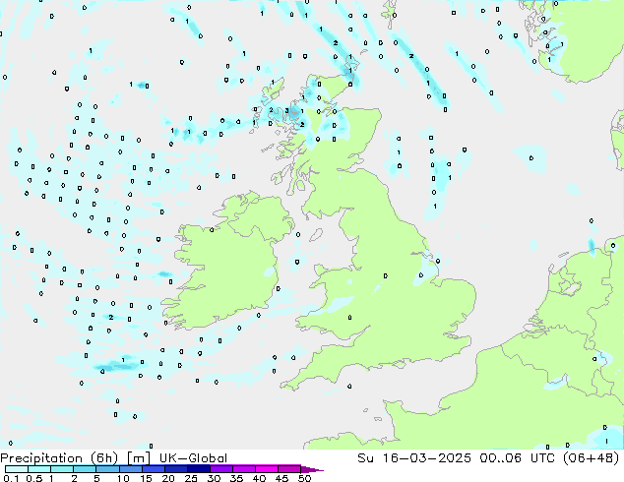
Task: Click the 1–2 legend color swatch
Action: pos(62,469)
